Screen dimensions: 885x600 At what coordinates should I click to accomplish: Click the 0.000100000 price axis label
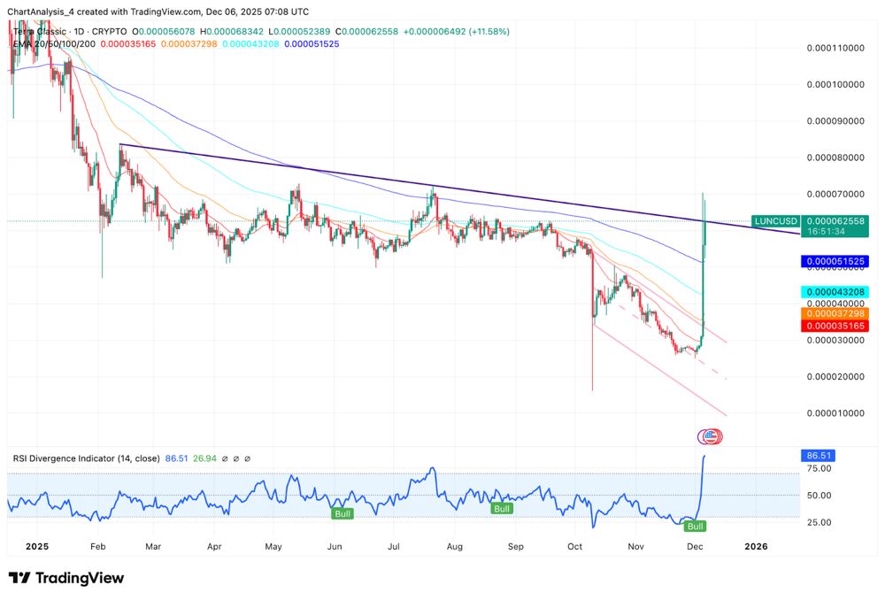[836, 85]
